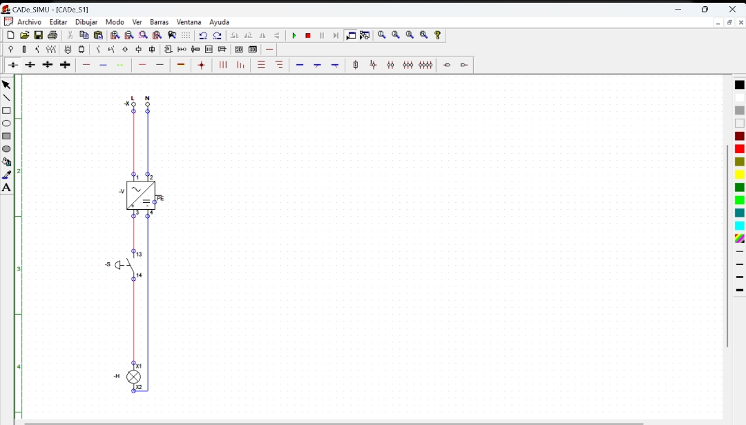Image resolution: width=746 pixels, height=425 pixels.
Task: Open the Ventana menu
Action: coord(189,22)
